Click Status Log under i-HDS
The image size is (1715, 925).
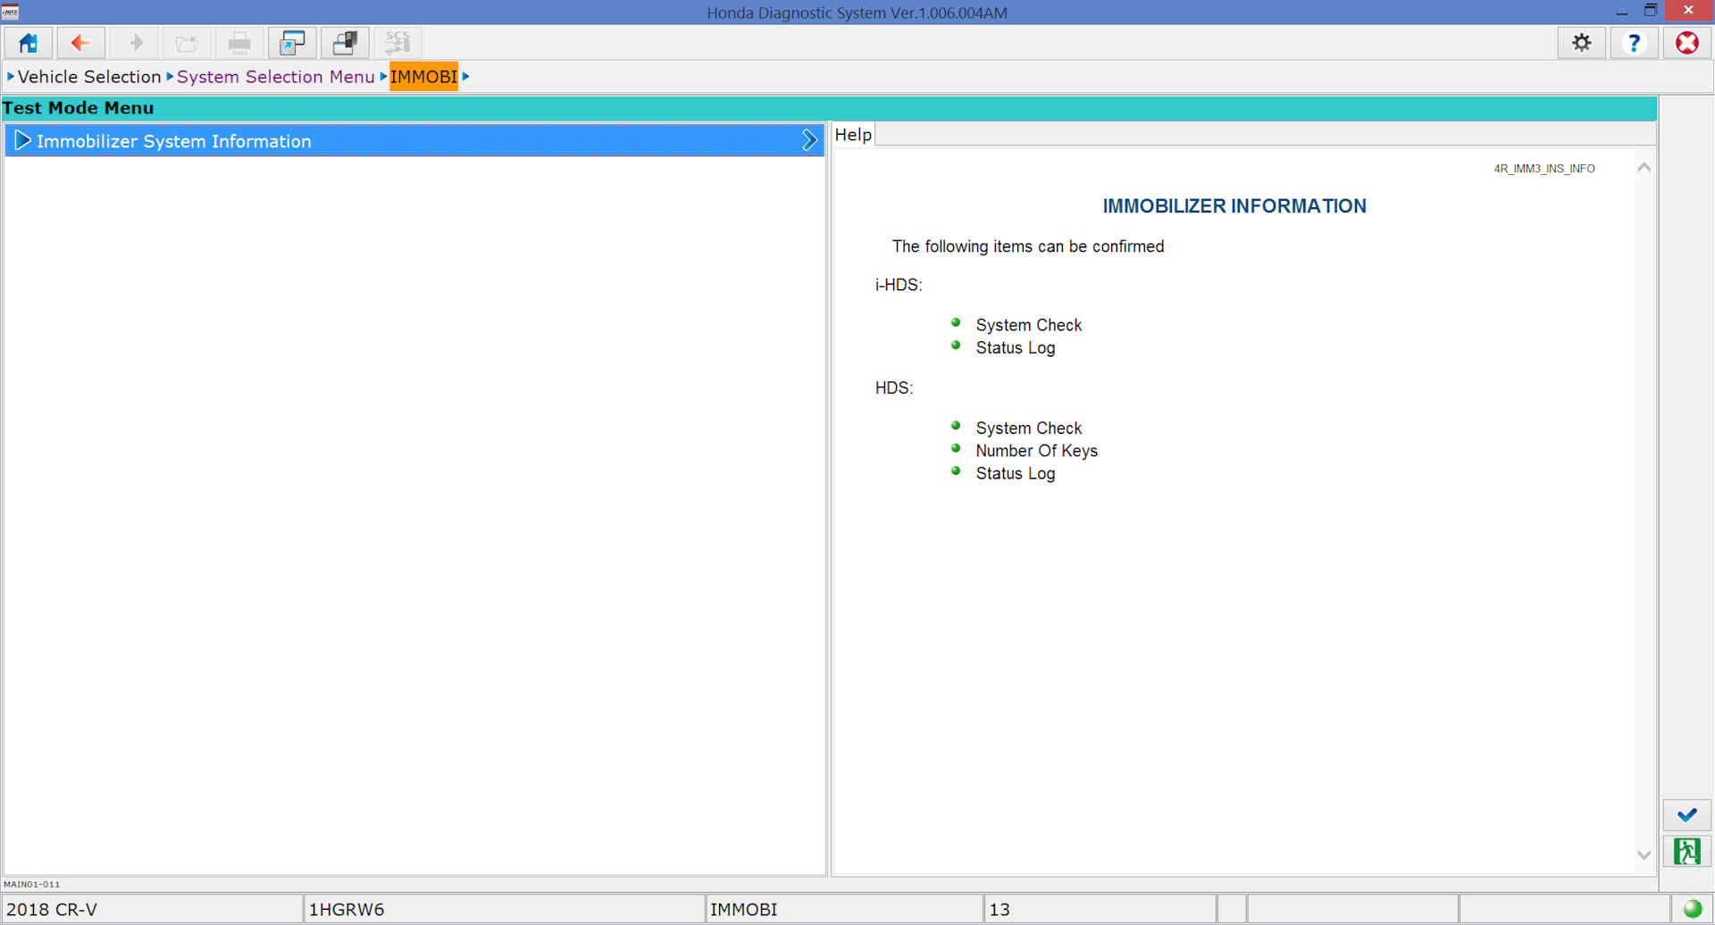pyautogui.click(x=1016, y=348)
